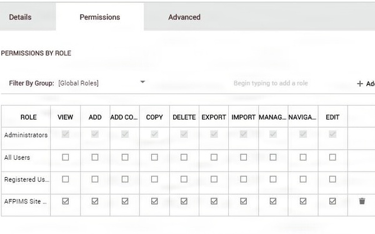This screenshot has height=234, width=375.
Task: Click the Filter By Group label
Action: (x=31, y=83)
